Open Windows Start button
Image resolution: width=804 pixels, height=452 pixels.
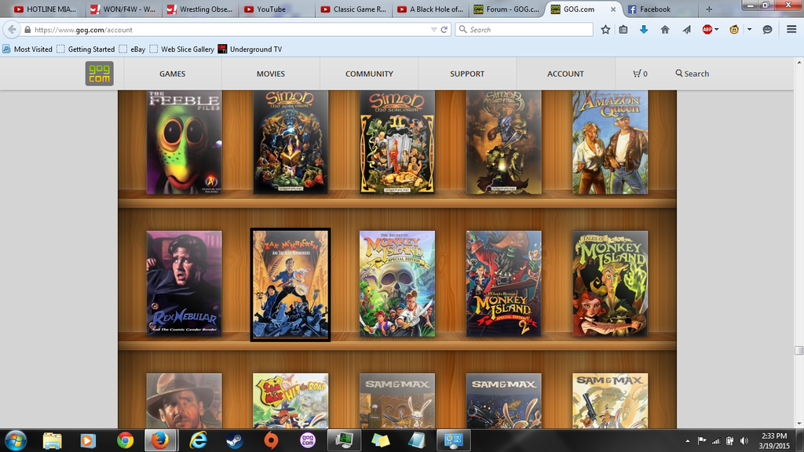(16, 441)
